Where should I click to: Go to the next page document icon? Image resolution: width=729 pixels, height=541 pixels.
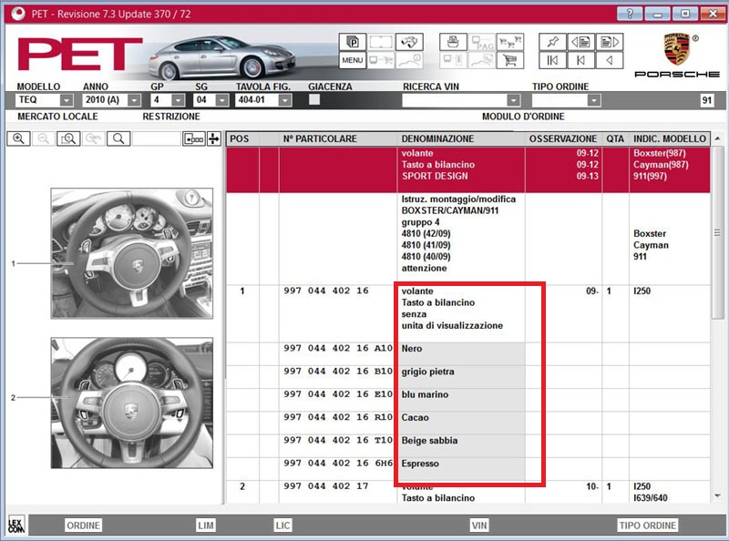click(x=610, y=42)
